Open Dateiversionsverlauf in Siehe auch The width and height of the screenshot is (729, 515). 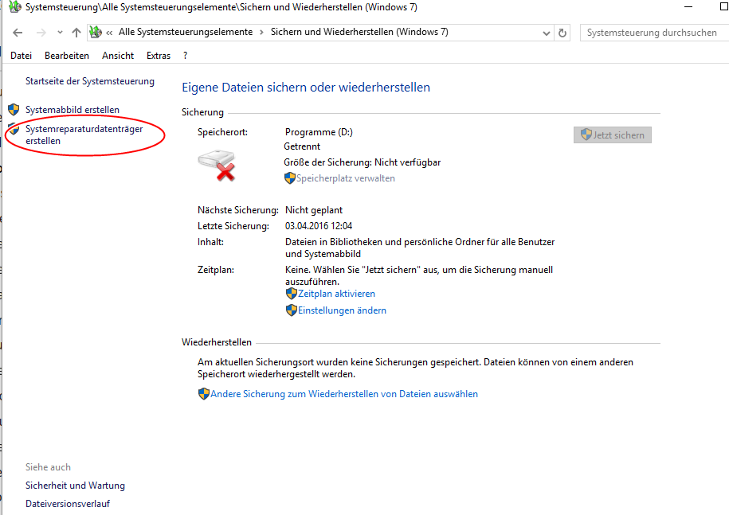click(68, 504)
